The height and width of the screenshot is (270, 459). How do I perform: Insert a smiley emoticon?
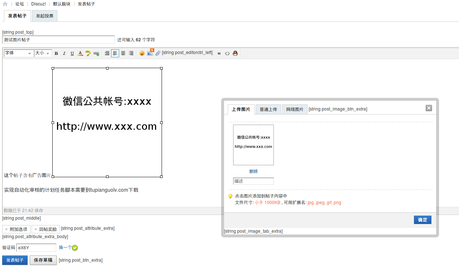point(142,53)
